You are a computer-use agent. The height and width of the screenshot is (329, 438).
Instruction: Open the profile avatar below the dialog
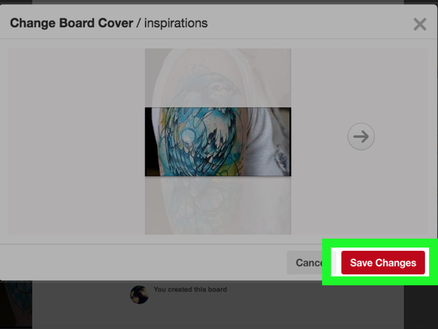(x=139, y=295)
